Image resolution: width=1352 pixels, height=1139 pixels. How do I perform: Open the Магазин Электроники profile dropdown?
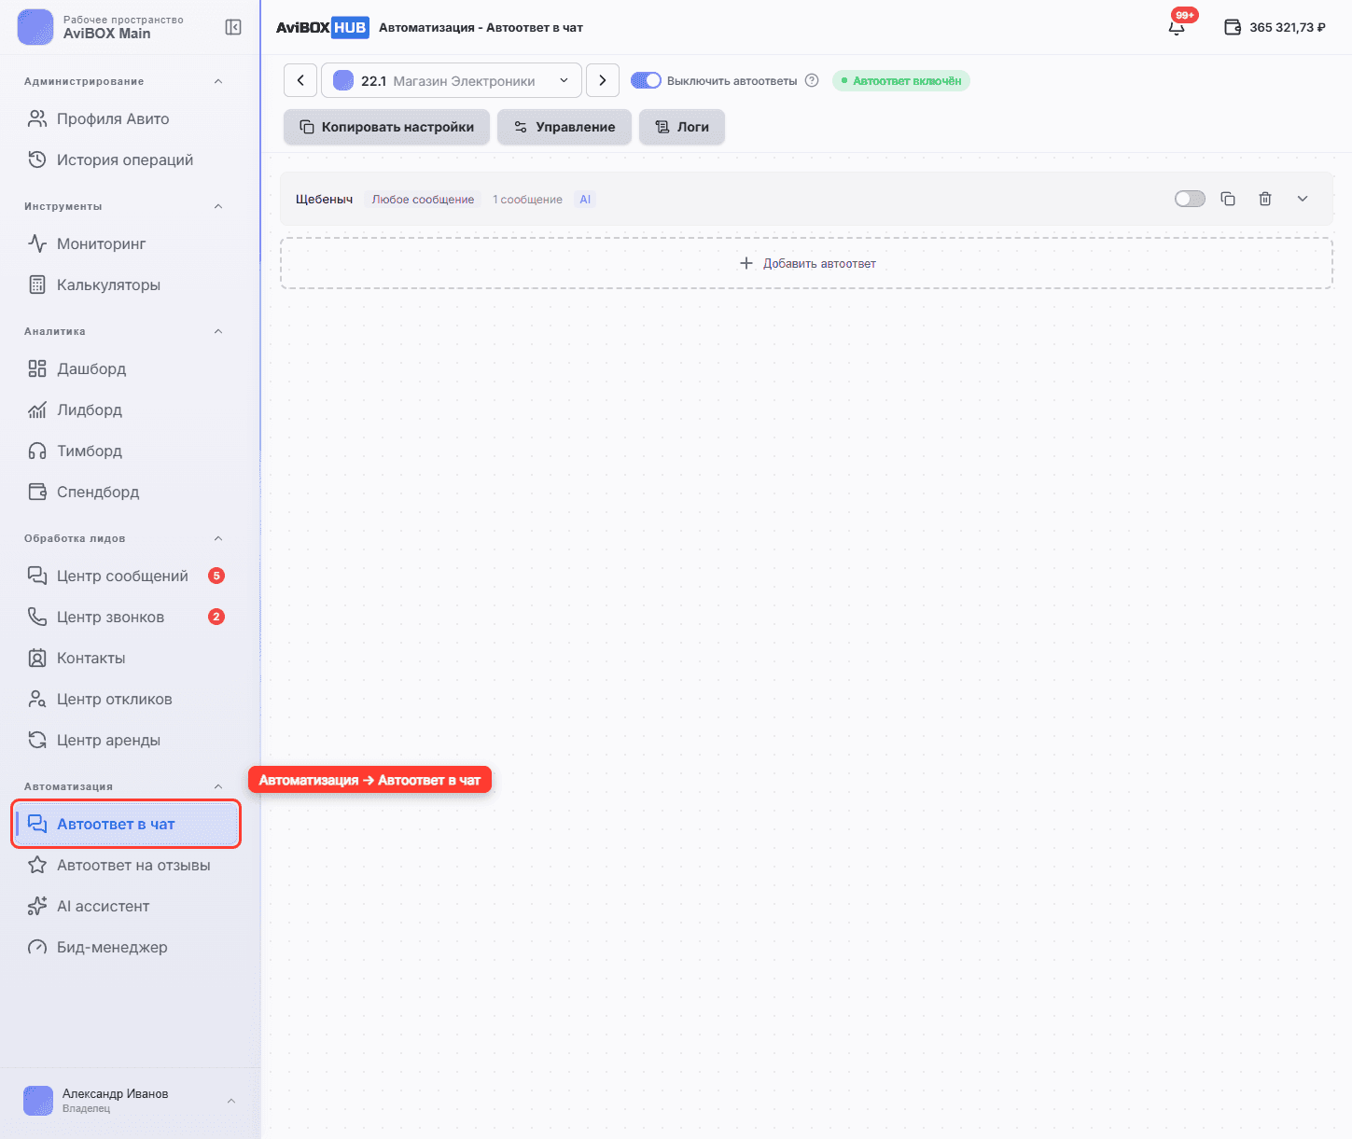(452, 80)
